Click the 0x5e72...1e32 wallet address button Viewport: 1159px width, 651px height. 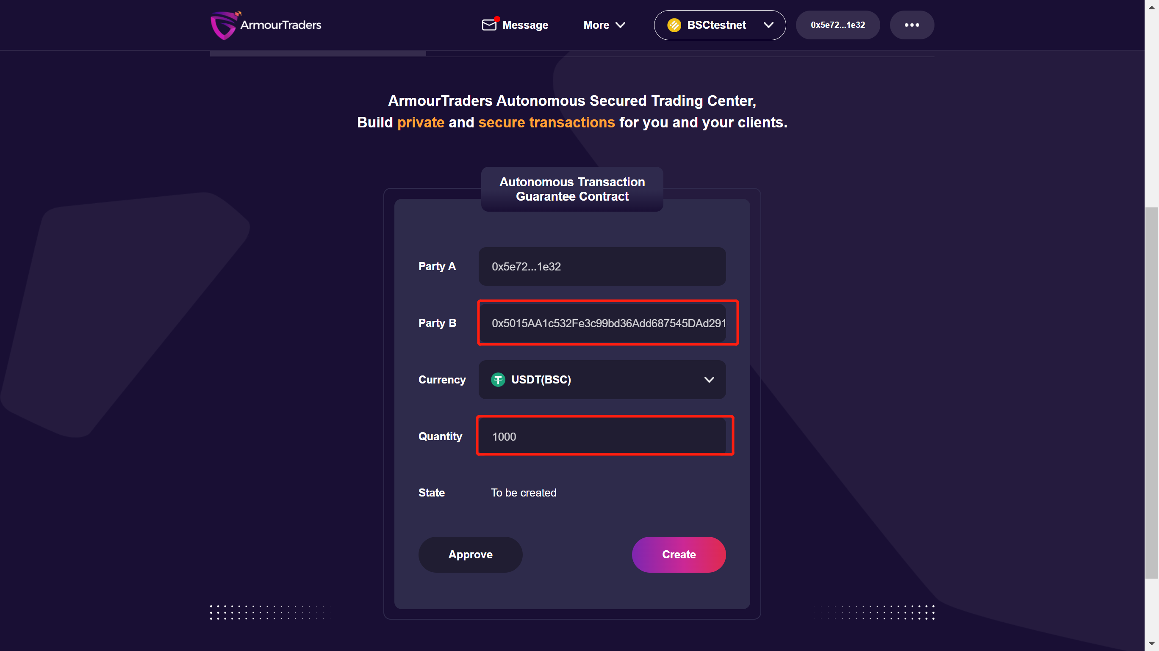tap(838, 25)
